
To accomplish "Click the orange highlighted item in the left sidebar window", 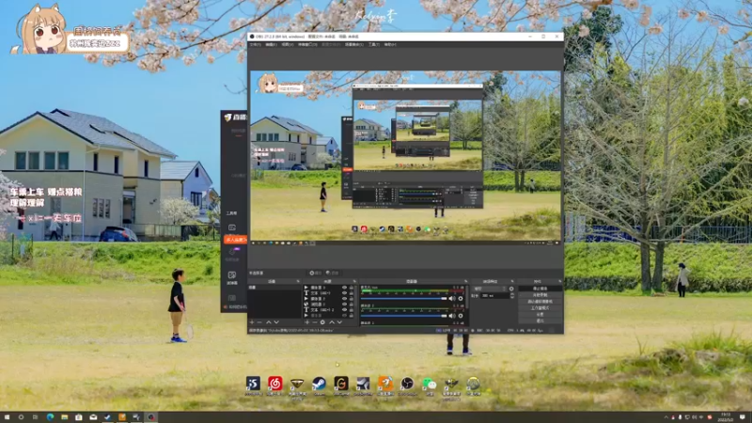I will 235,239.
